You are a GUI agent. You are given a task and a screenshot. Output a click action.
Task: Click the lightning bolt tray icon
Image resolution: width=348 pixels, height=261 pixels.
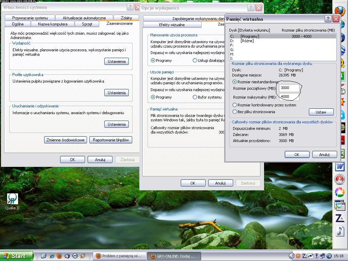317,256
